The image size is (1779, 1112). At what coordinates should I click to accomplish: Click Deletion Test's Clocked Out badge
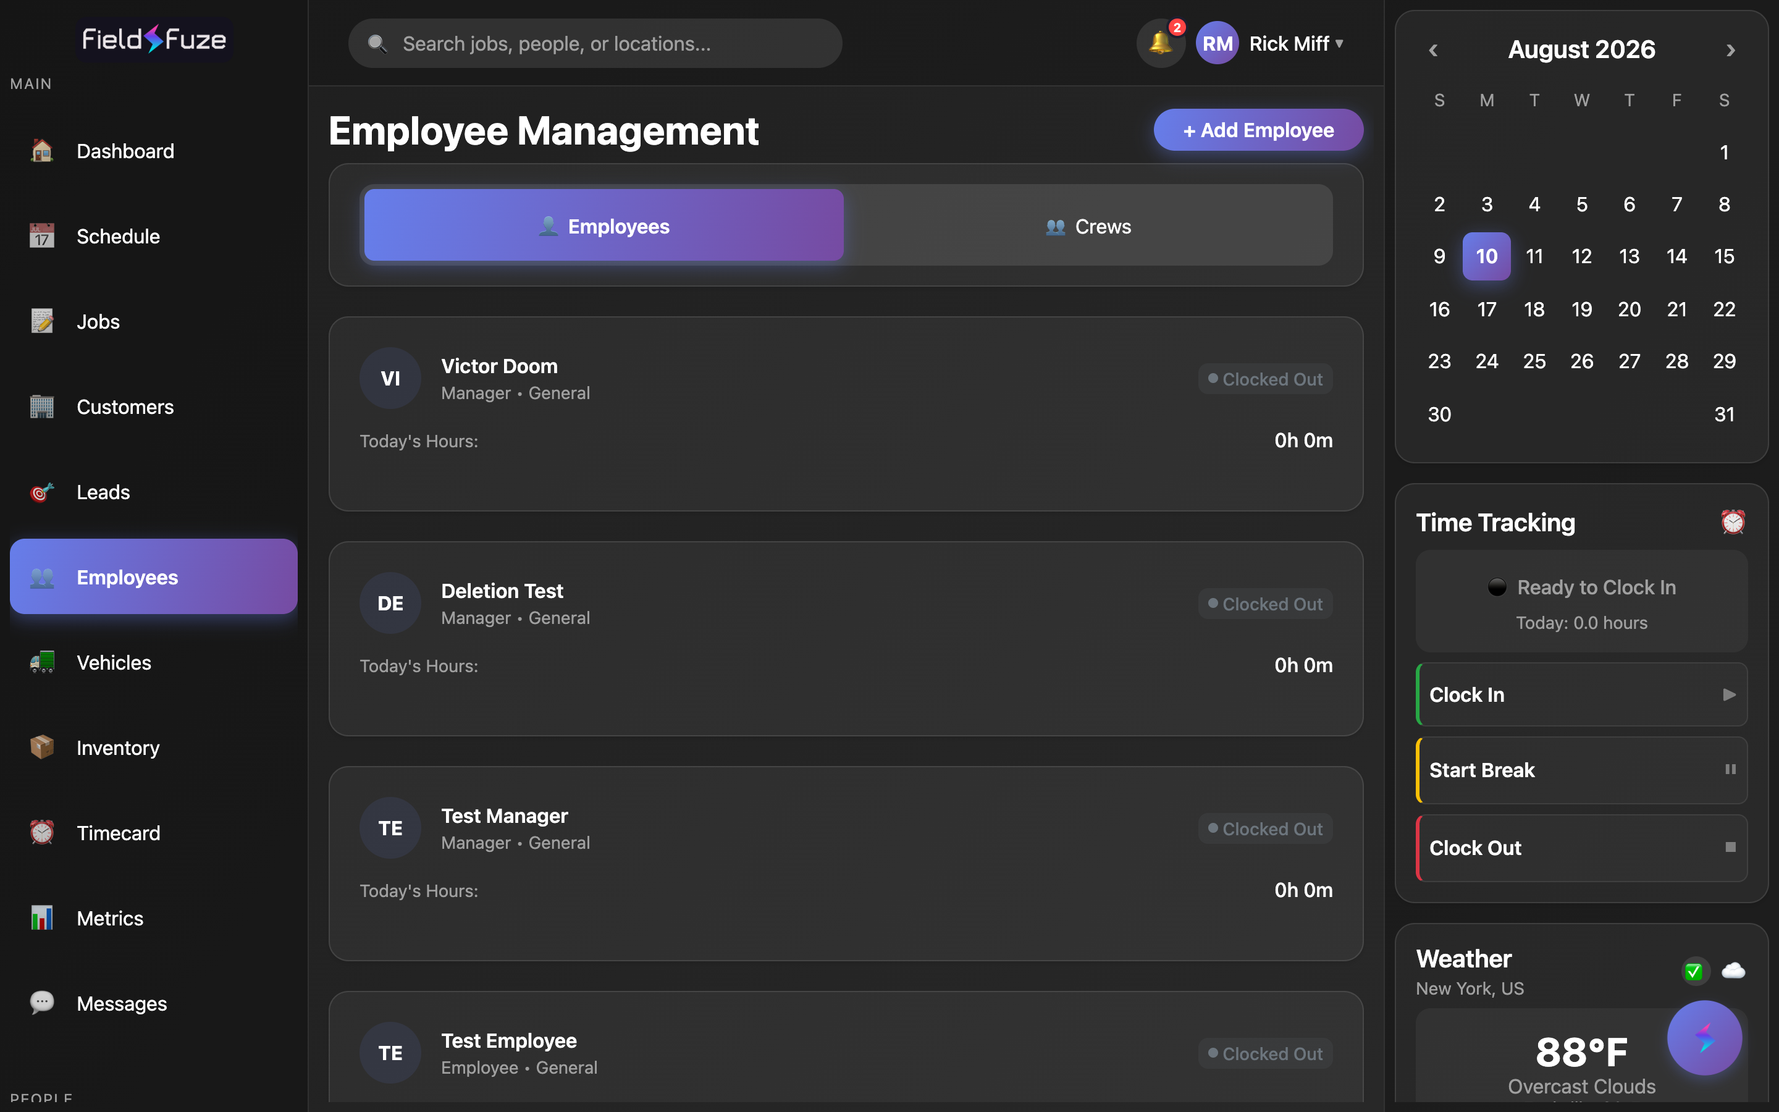click(x=1265, y=604)
